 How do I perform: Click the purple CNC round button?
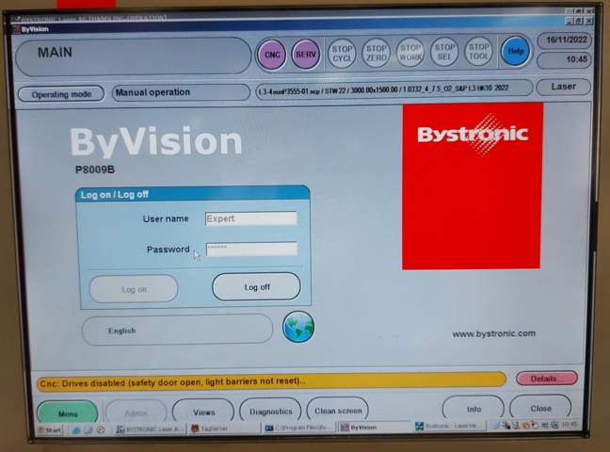272,55
